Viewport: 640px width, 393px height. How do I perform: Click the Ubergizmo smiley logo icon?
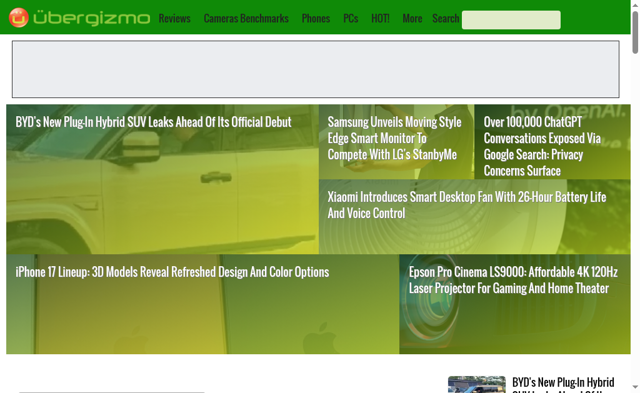pos(19,17)
